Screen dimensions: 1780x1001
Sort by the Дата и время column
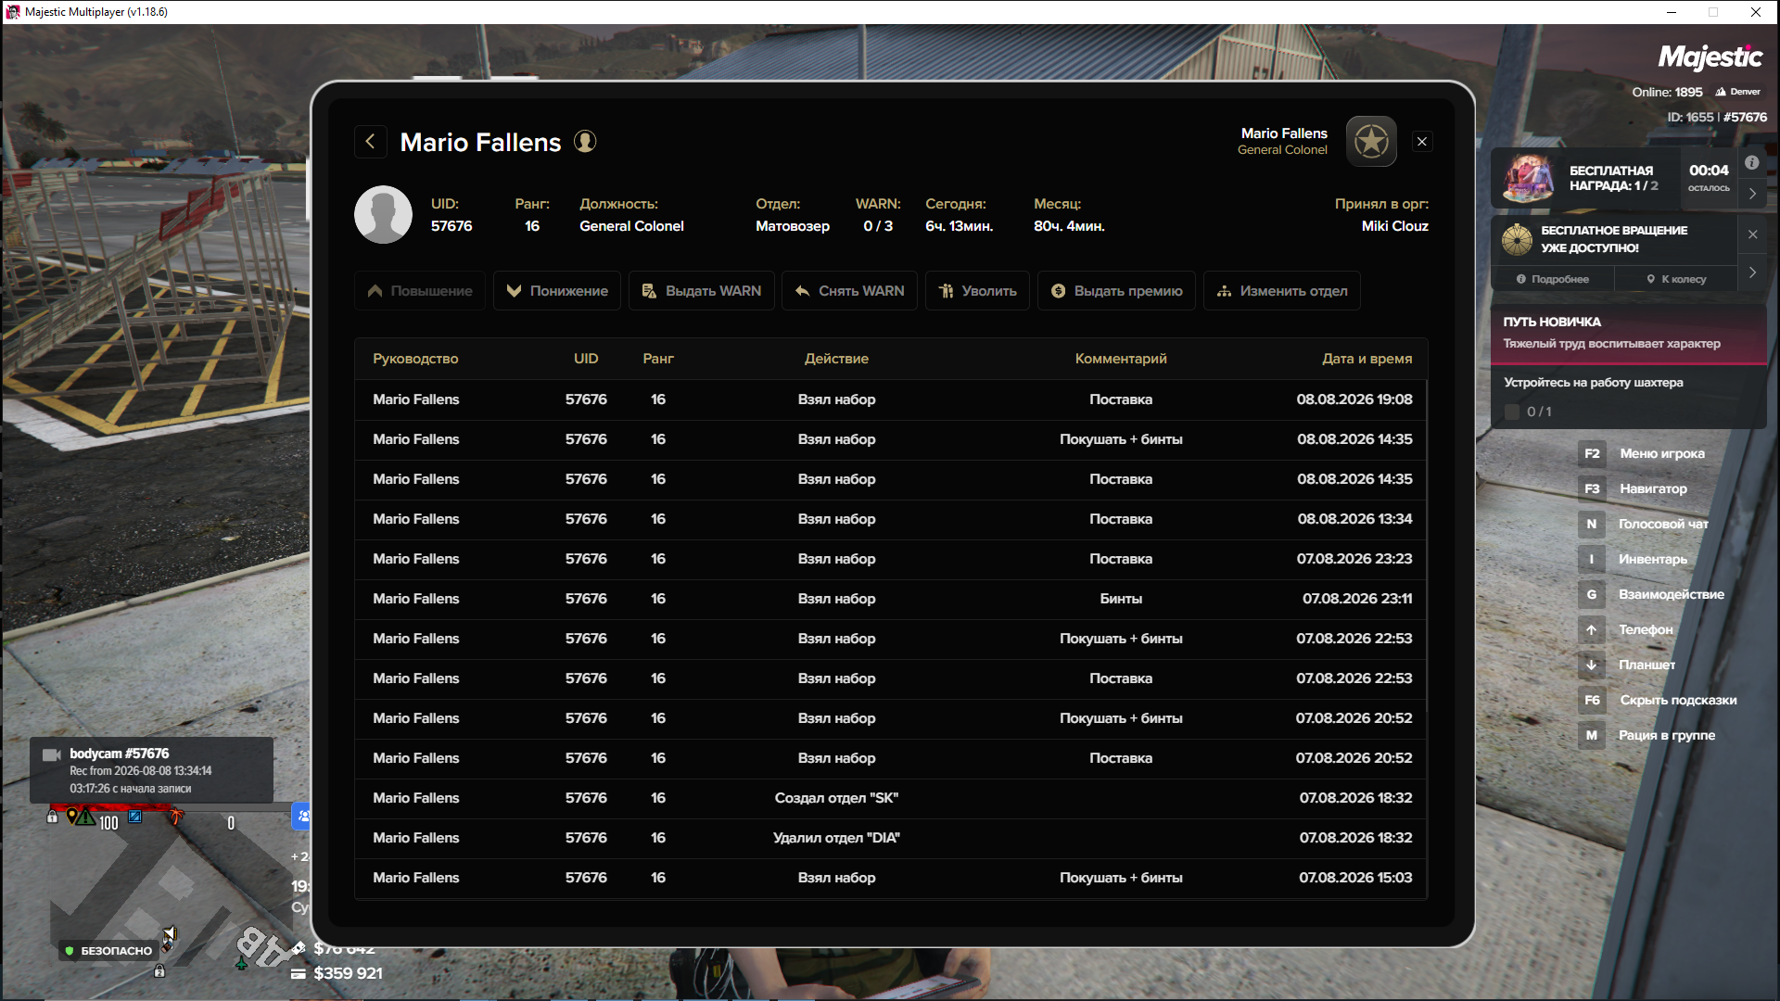click(x=1367, y=359)
